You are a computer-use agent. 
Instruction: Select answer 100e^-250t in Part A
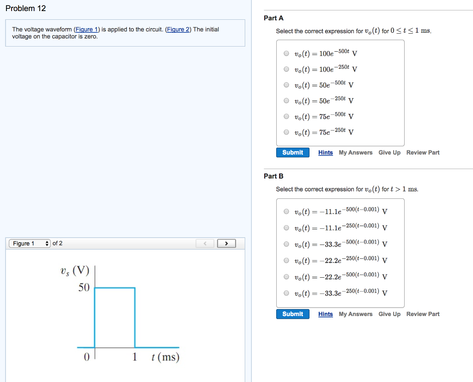[286, 69]
